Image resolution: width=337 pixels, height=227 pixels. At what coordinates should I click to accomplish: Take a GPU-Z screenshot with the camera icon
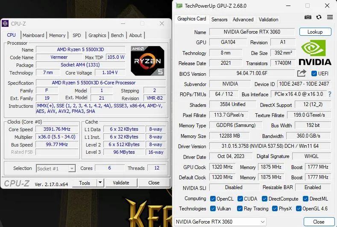click(308, 17)
